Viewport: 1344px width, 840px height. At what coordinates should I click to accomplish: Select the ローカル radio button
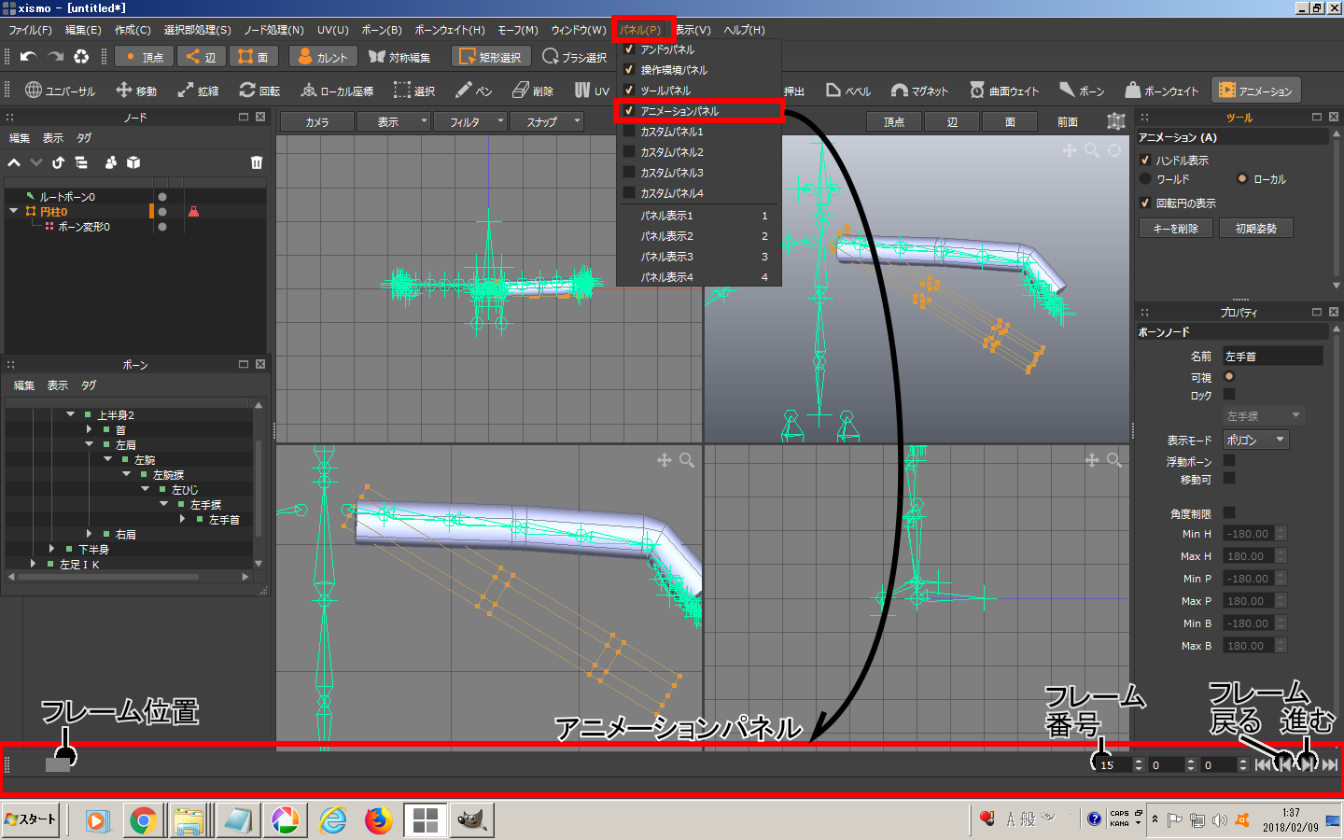[x=1242, y=178]
